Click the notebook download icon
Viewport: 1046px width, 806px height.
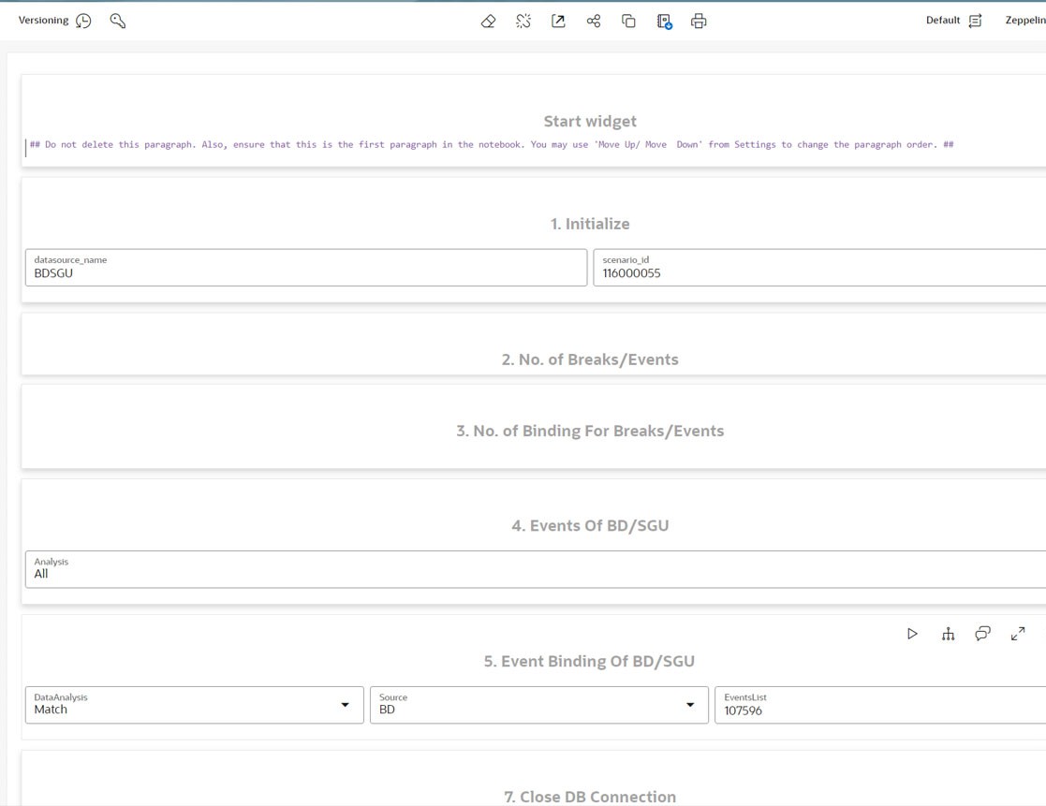point(665,22)
